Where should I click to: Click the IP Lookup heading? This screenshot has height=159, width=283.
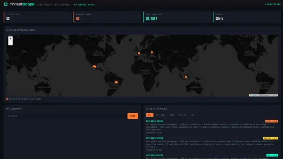(14, 109)
